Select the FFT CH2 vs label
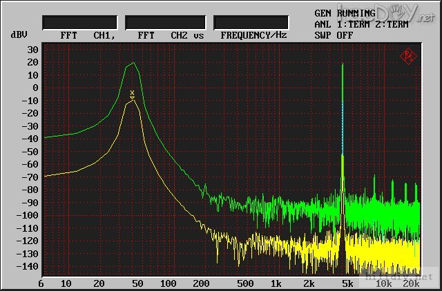This screenshot has width=442, height=291. point(170,34)
